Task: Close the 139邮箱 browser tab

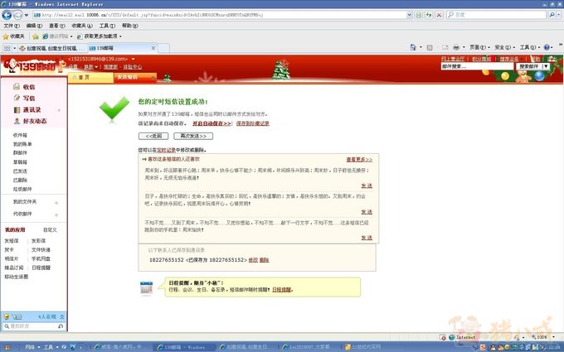Action: 153,48
